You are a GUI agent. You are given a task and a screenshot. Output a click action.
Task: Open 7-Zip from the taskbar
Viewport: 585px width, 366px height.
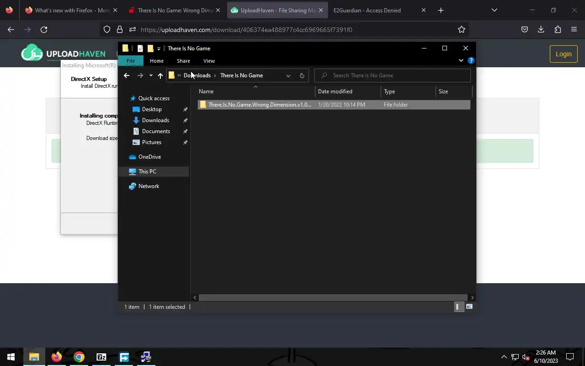[101, 357]
